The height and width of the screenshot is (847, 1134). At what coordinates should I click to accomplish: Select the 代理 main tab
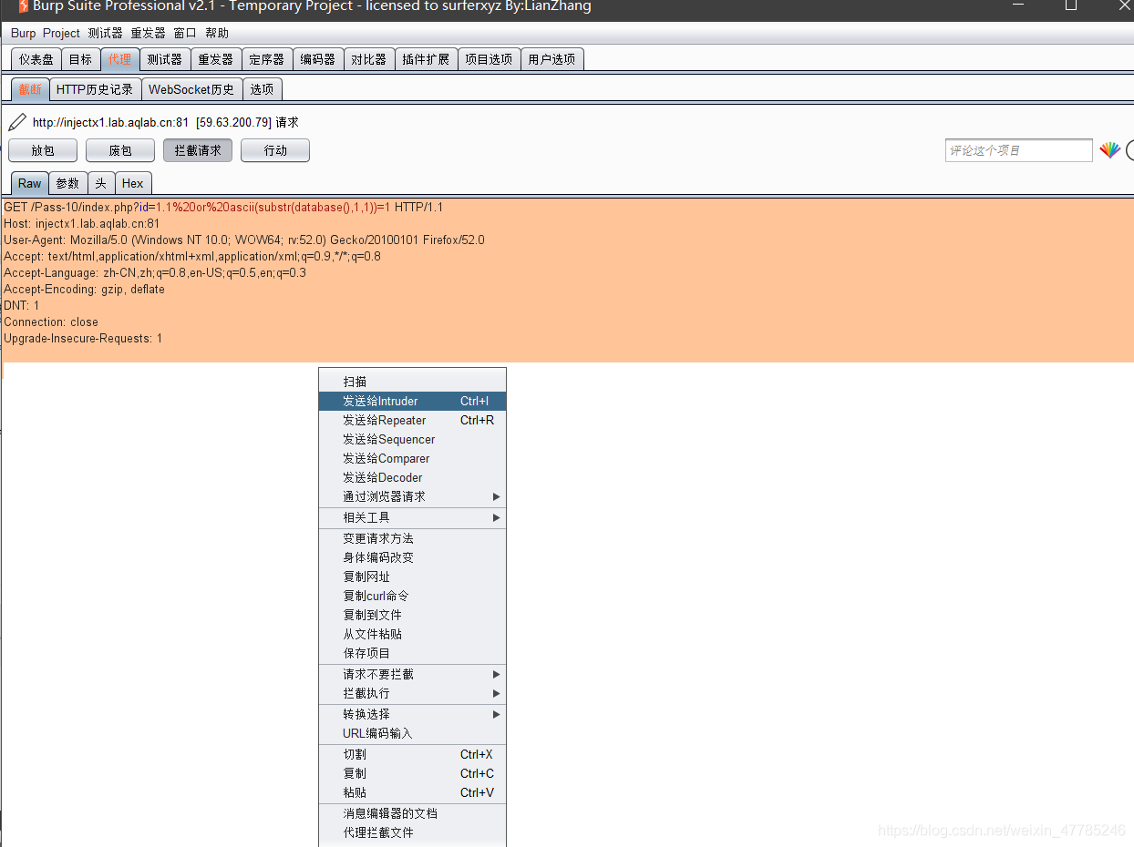point(119,59)
